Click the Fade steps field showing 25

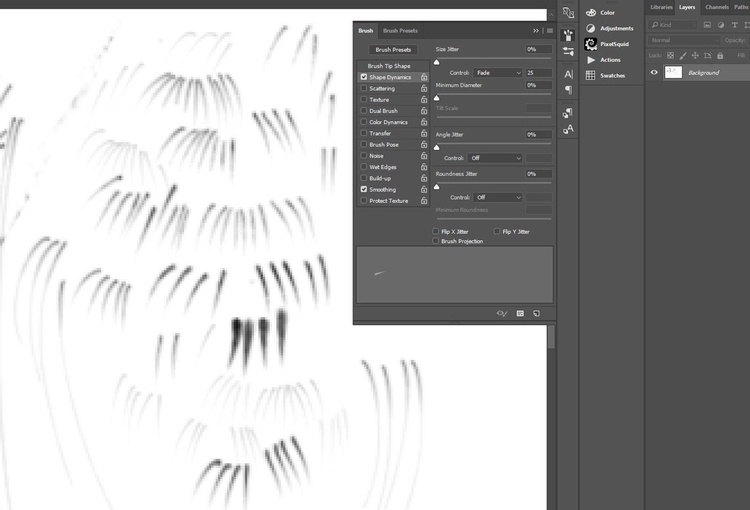539,73
